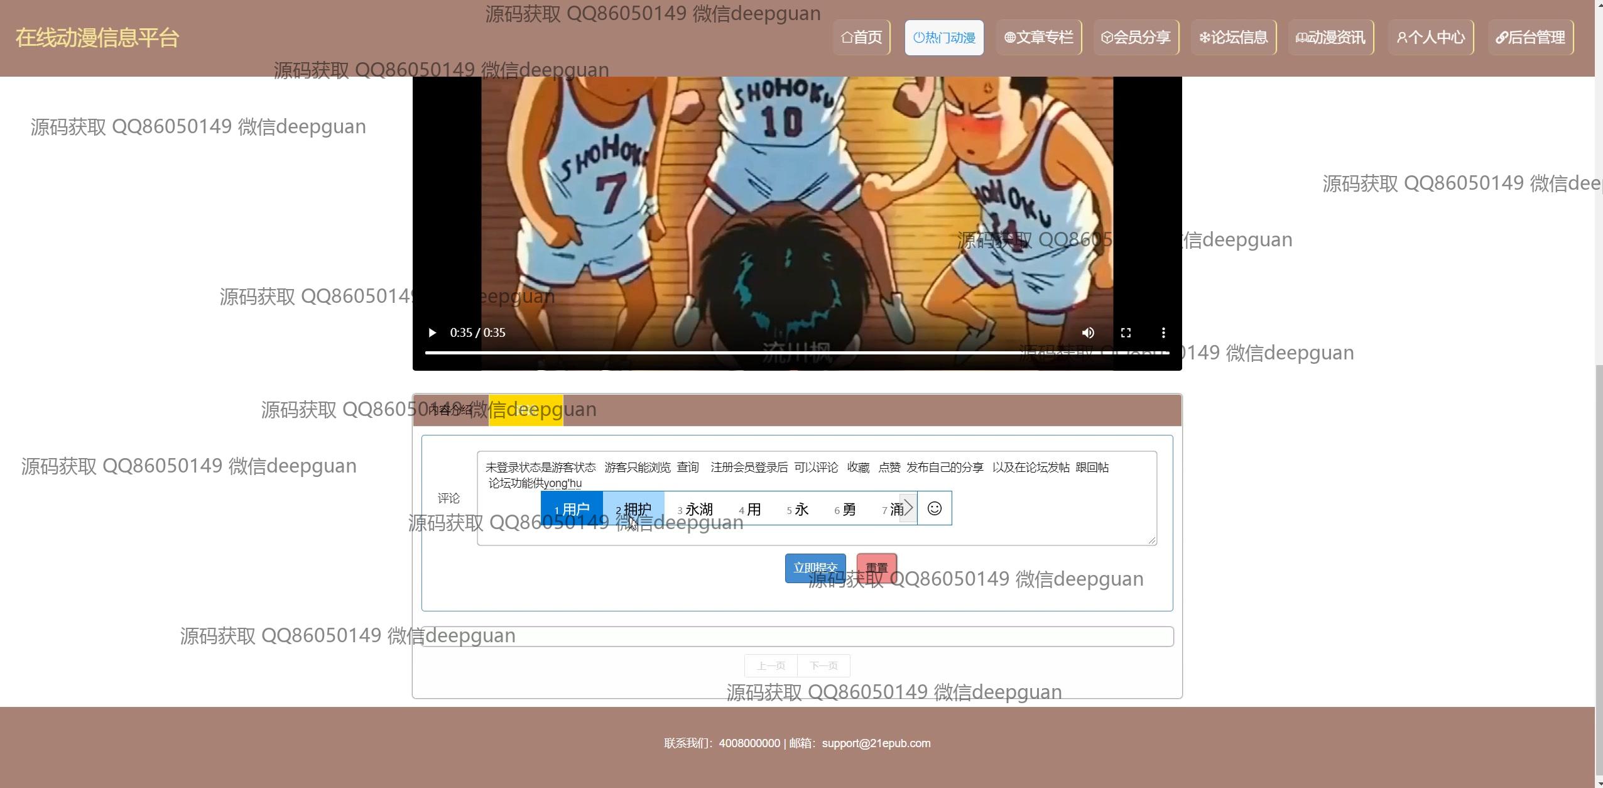The width and height of the screenshot is (1603, 788).
Task: Enter fullscreen video mode
Action: [1126, 332]
